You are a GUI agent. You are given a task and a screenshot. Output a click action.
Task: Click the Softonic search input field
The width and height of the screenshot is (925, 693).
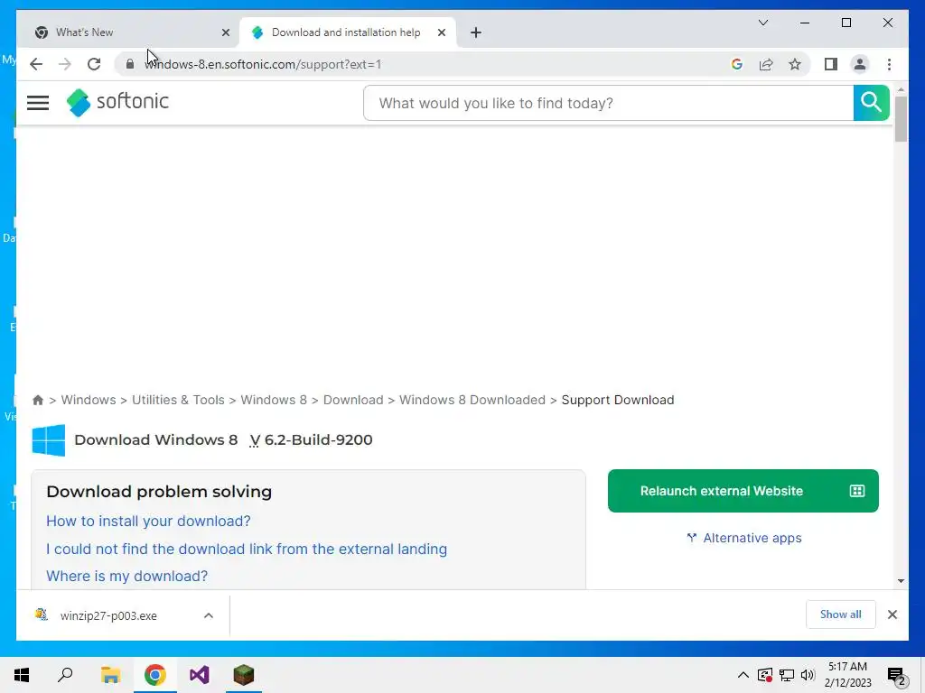[x=608, y=103]
